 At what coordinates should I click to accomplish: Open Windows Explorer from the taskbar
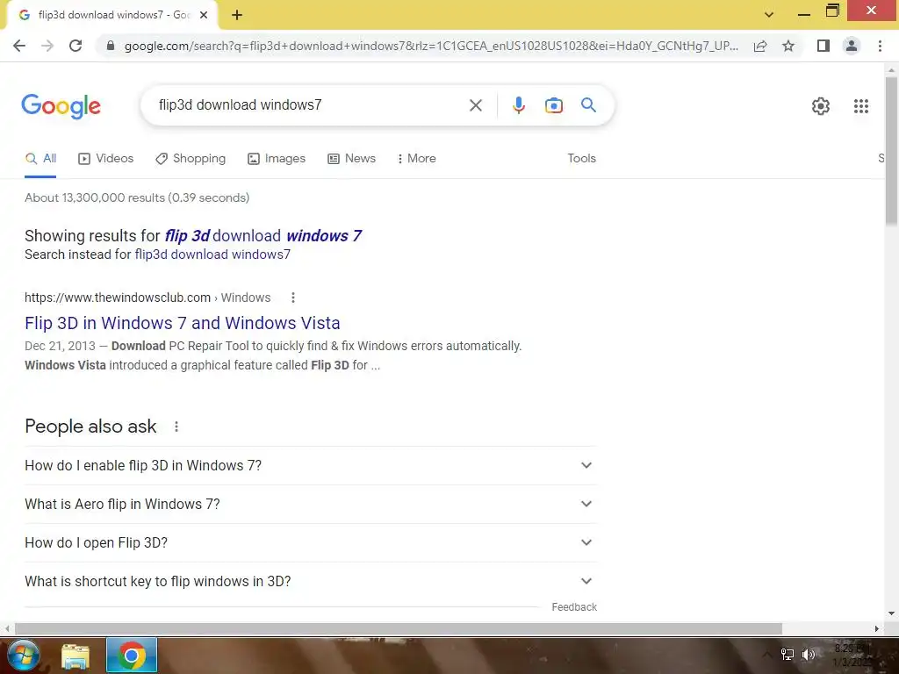(x=76, y=656)
